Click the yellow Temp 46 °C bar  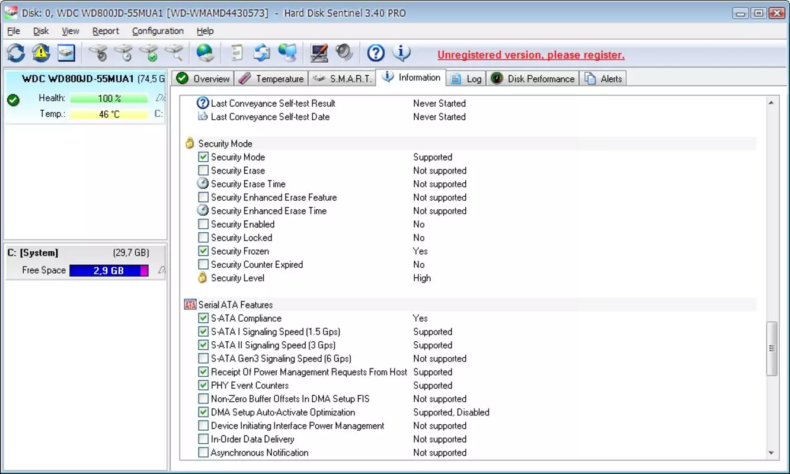[x=109, y=114]
